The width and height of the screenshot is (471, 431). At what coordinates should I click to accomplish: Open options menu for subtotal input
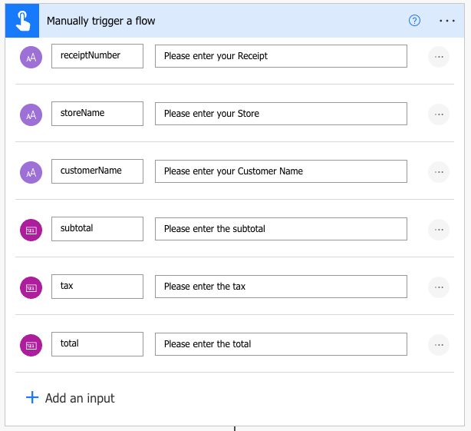pyautogui.click(x=438, y=229)
